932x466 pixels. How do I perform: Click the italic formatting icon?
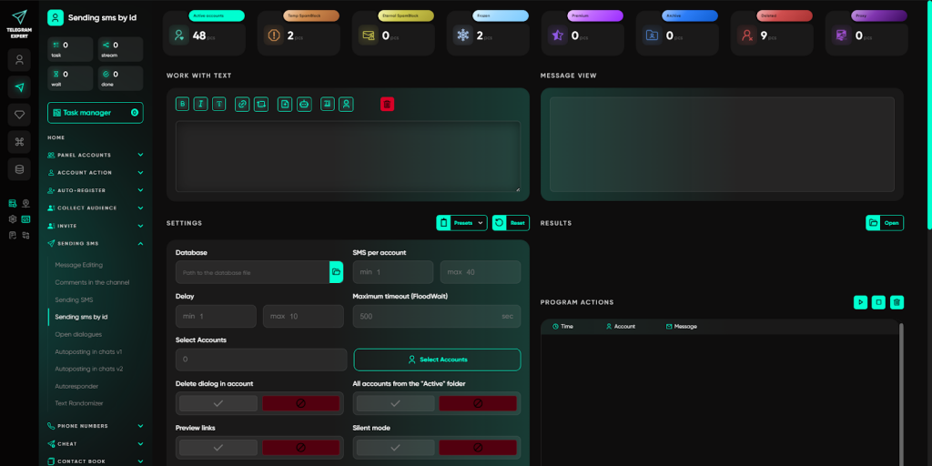200,104
